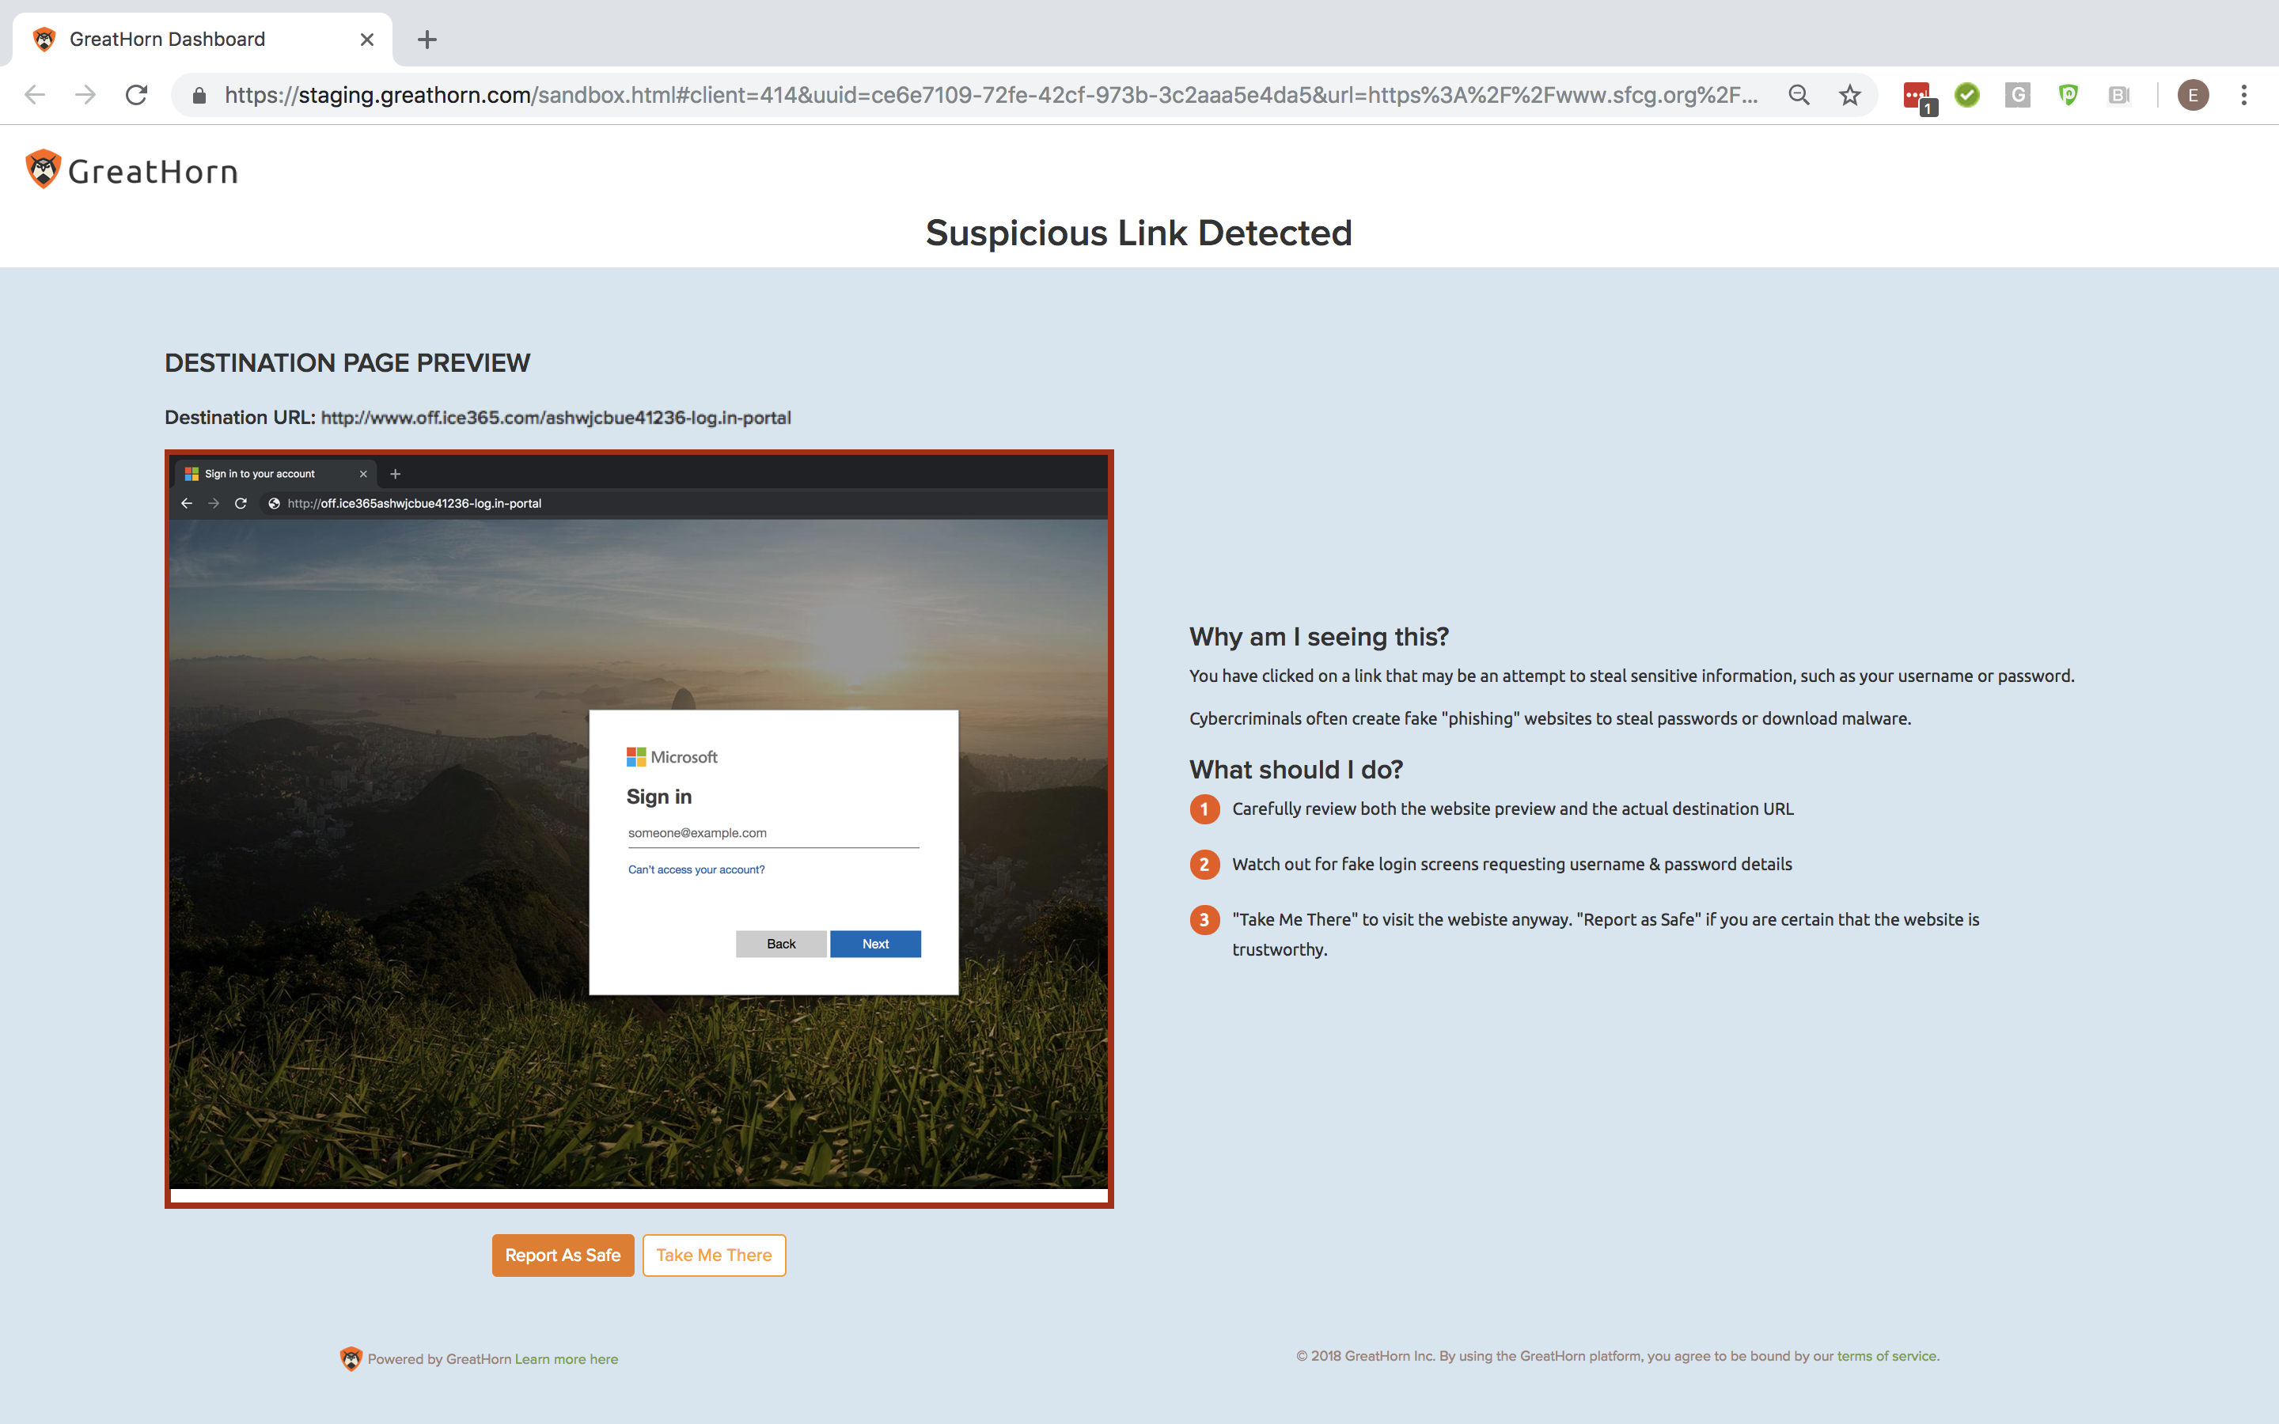Screen dimensions: 2279x1424
Task: Click the 'Cybercriminals often create fake' sentence
Action: click(1550, 718)
